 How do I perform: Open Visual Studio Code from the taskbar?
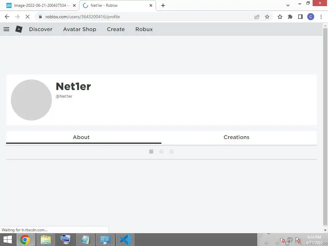pos(125,240)
